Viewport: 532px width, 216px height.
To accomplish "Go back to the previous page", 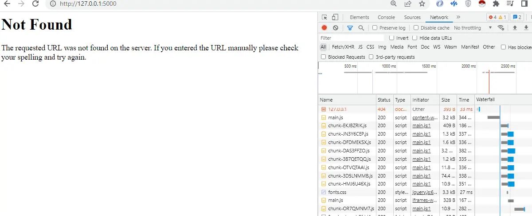I will point(7,4).
